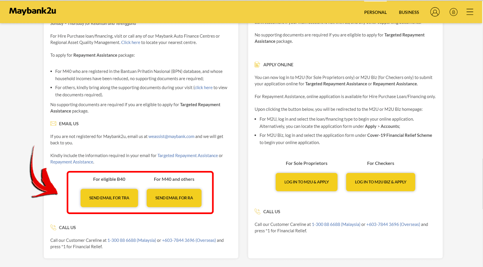This screenshot has width=483, height=267.
Task: Click the weassist@maybank.com email link
Action: pos(171,137)
